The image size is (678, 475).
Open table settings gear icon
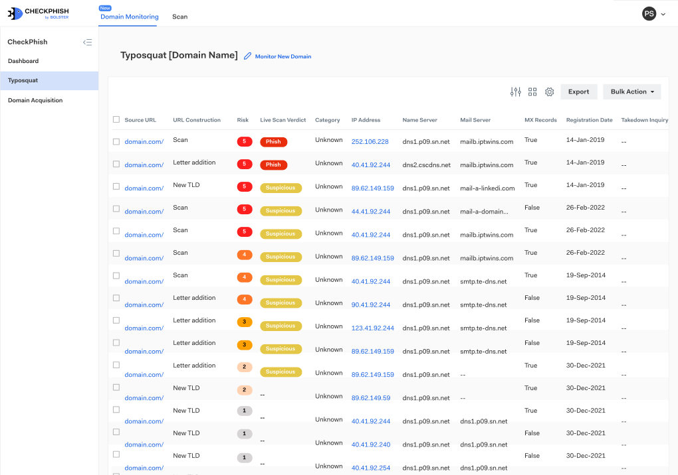[549, 92]
